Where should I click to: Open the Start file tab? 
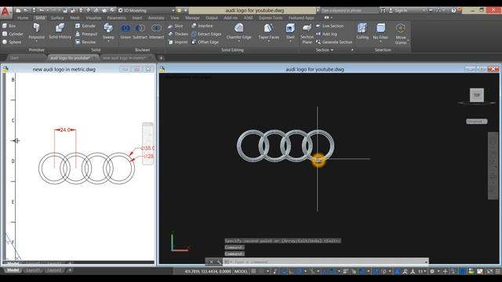click(14, 58)
